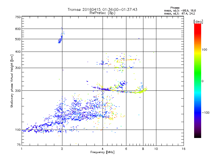Image resolution: width=216 pixels, height=162 pixels.
Task: Click the isolated blue point near 500 km at 7.5 MHz
Action: [x=139, y=39]
